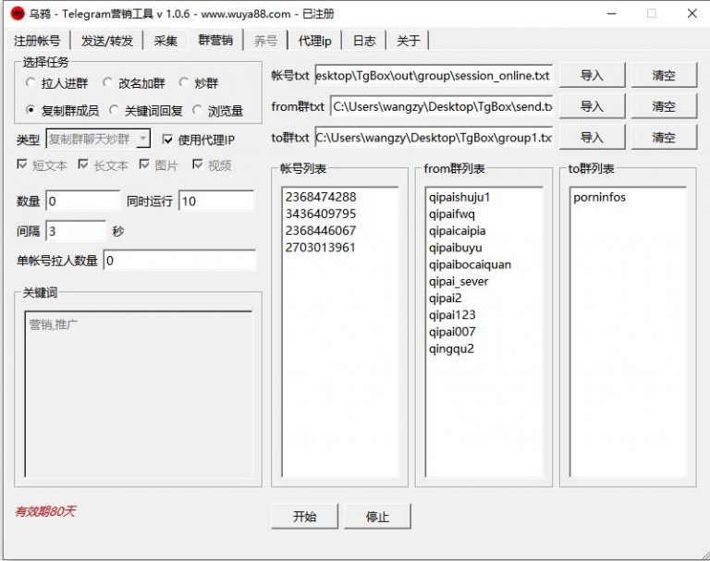Screen dimensions: 710x561
Task: Click the 开始 button
Action: coord(304,516)
